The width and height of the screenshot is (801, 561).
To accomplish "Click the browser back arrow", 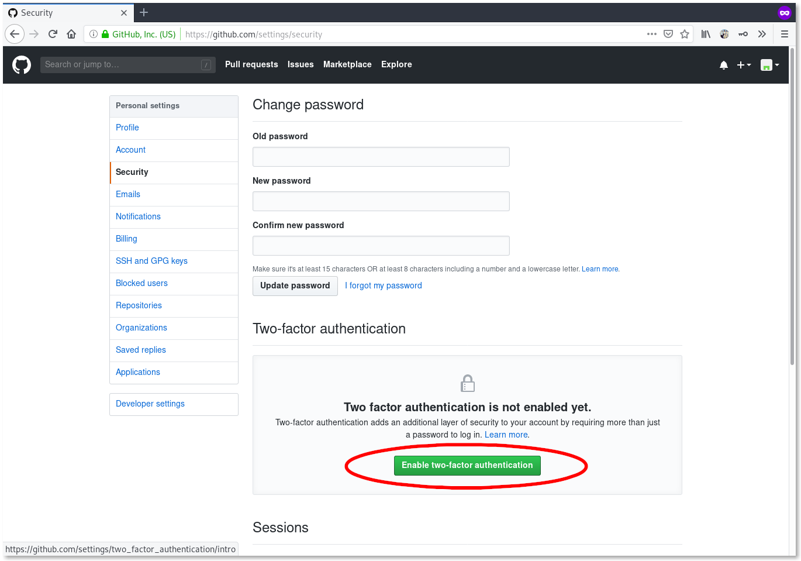I will pos(15,34).
